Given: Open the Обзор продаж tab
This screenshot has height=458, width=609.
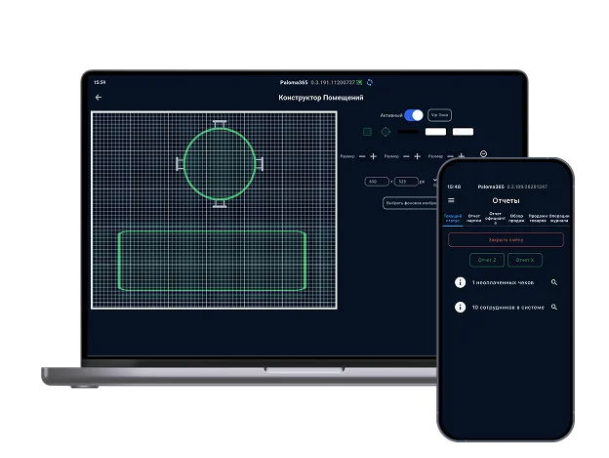Looking at the screenshot, I should (516, 219).
